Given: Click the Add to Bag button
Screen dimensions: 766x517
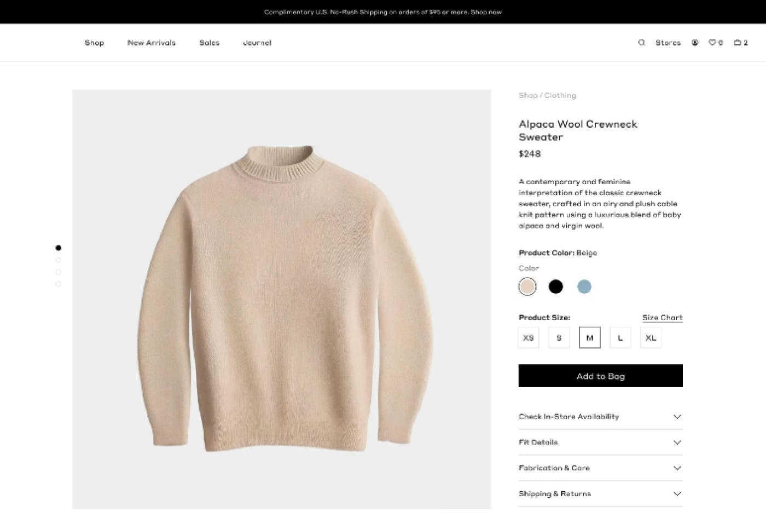Looking at the screenshot, I should (600, 376).
